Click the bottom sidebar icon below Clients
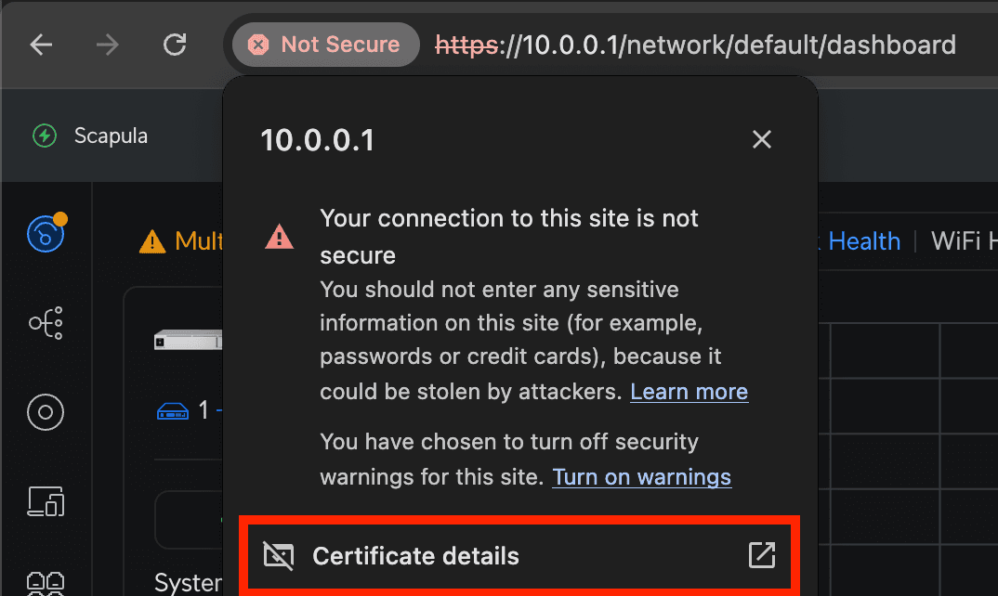This screenshot has width=998, height=596. [46, 583]
